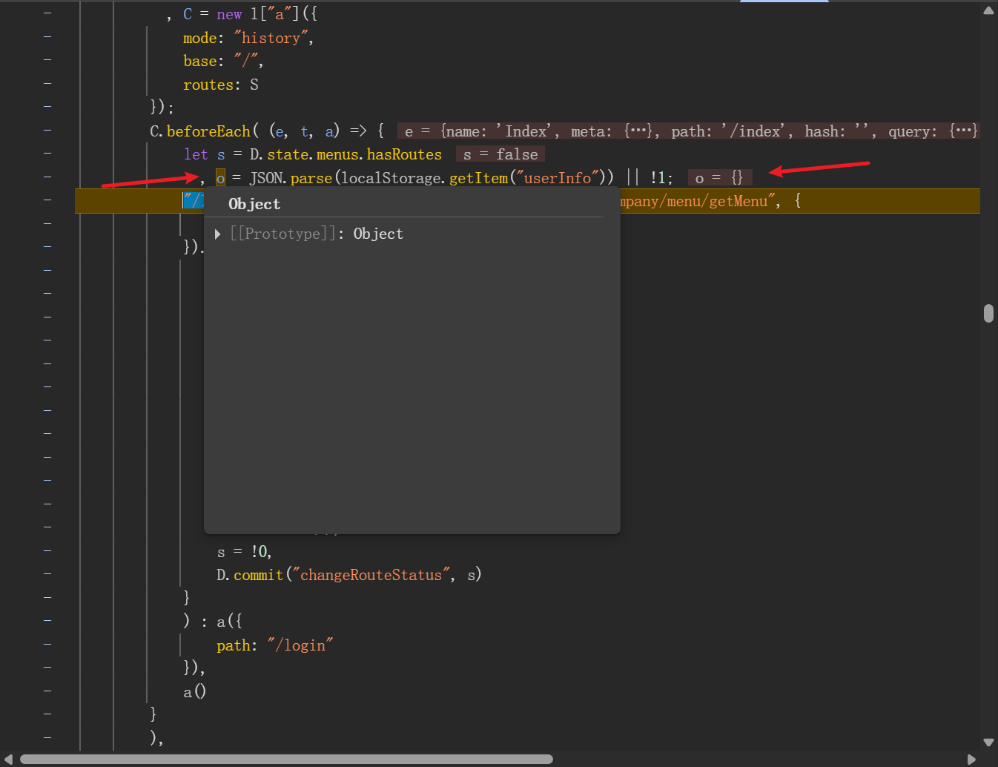998x767 pixels.
Task: Click the horizontal scrollbar thumb
Action: (x=285, y=760)
